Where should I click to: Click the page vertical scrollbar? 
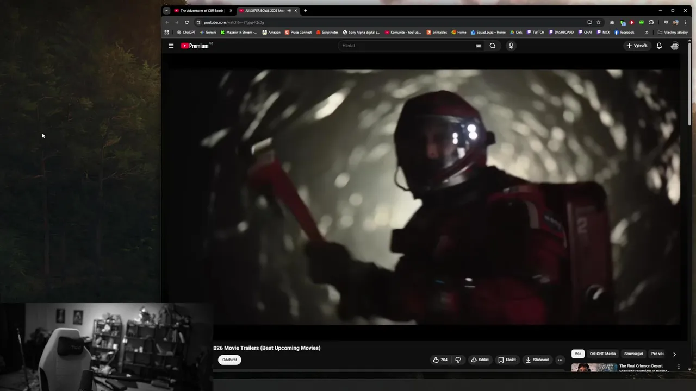click(689, 84)
